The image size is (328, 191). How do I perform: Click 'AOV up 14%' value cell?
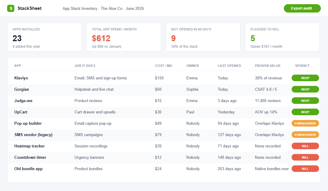click(x=266, y=112)
